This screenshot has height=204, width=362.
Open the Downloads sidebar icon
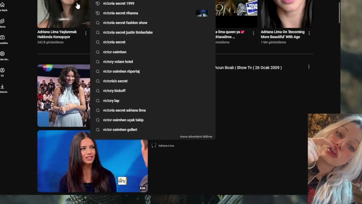tap(2, 86)
